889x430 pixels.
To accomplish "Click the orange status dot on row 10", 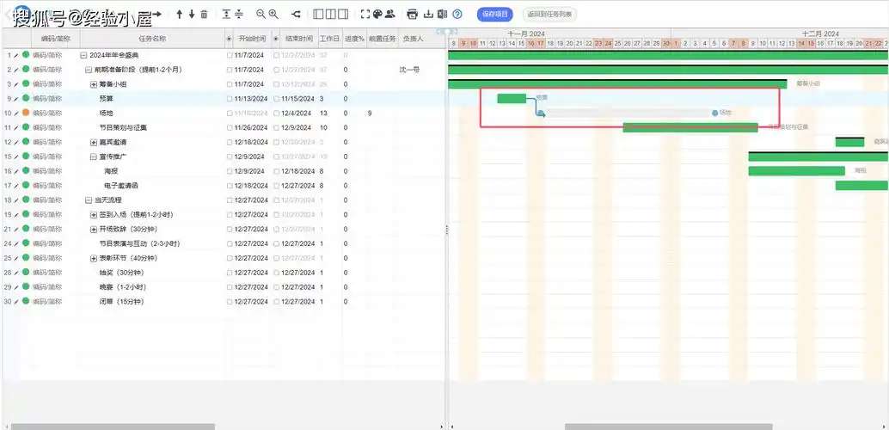I will tap(26, 113).
